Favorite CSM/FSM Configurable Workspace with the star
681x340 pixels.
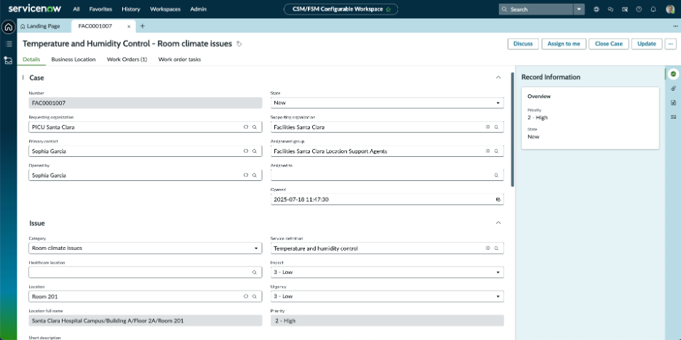coord(389,9)
